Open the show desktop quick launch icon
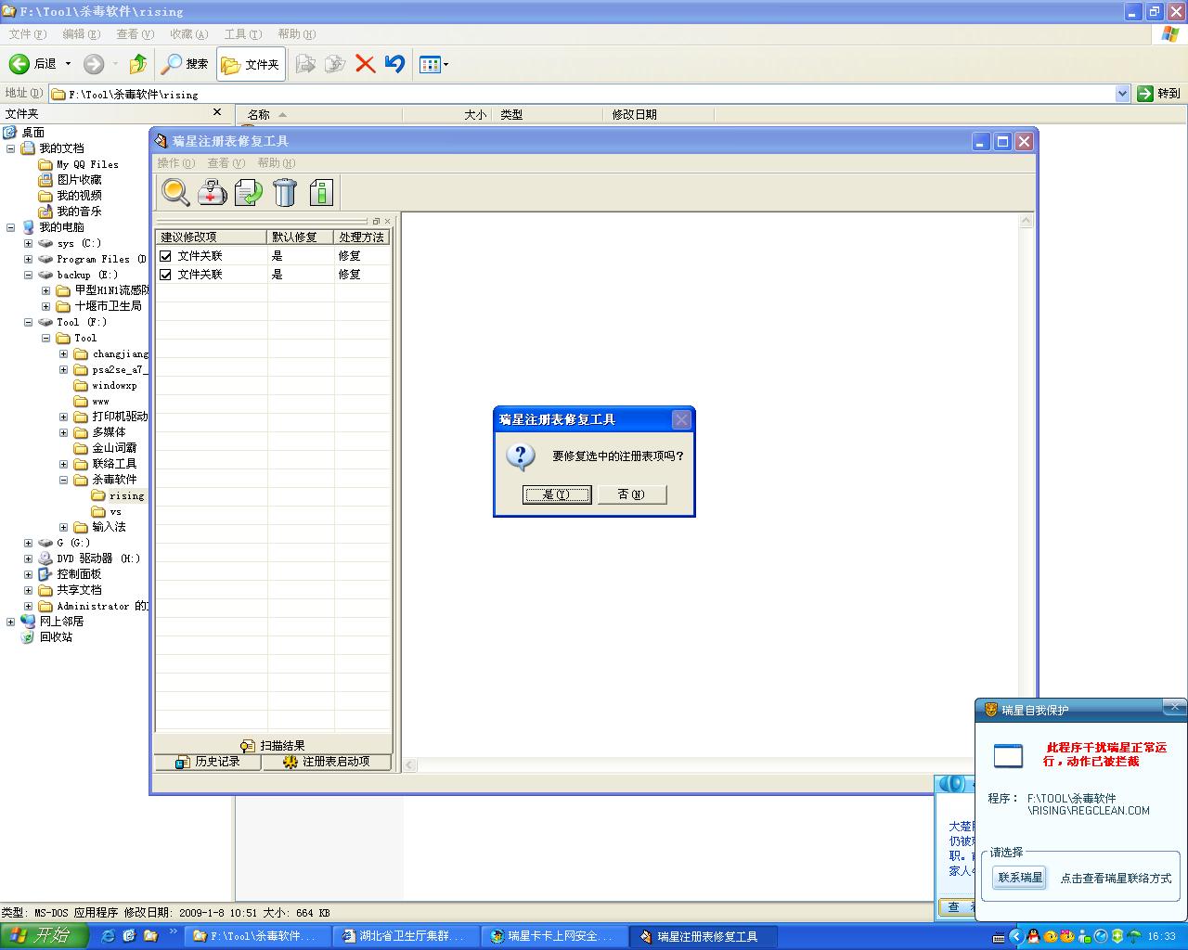Screen dimensions: 1188x950 [x=129, y=936]
